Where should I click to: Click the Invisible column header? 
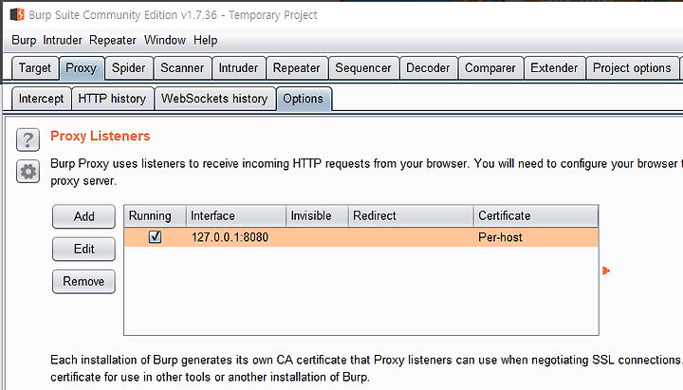[x=317, y=215]
